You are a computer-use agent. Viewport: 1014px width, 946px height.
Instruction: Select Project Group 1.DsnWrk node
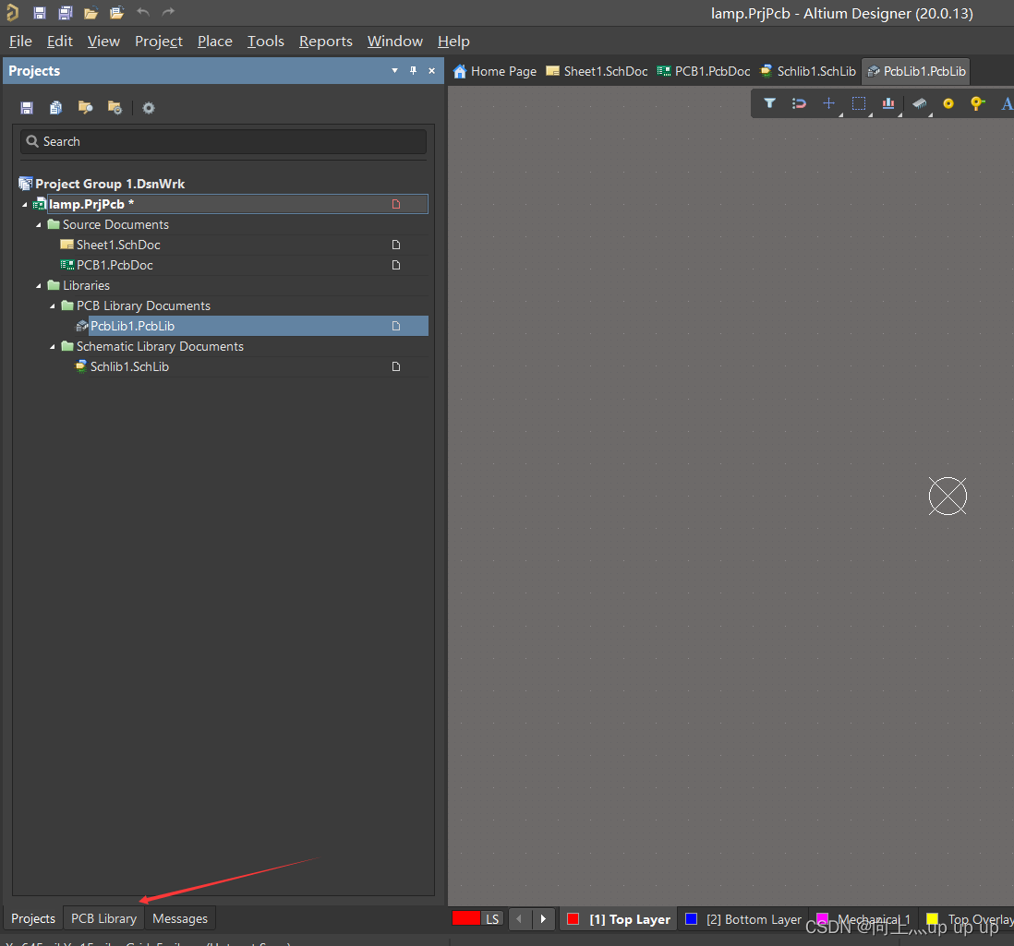coord(110,185)
